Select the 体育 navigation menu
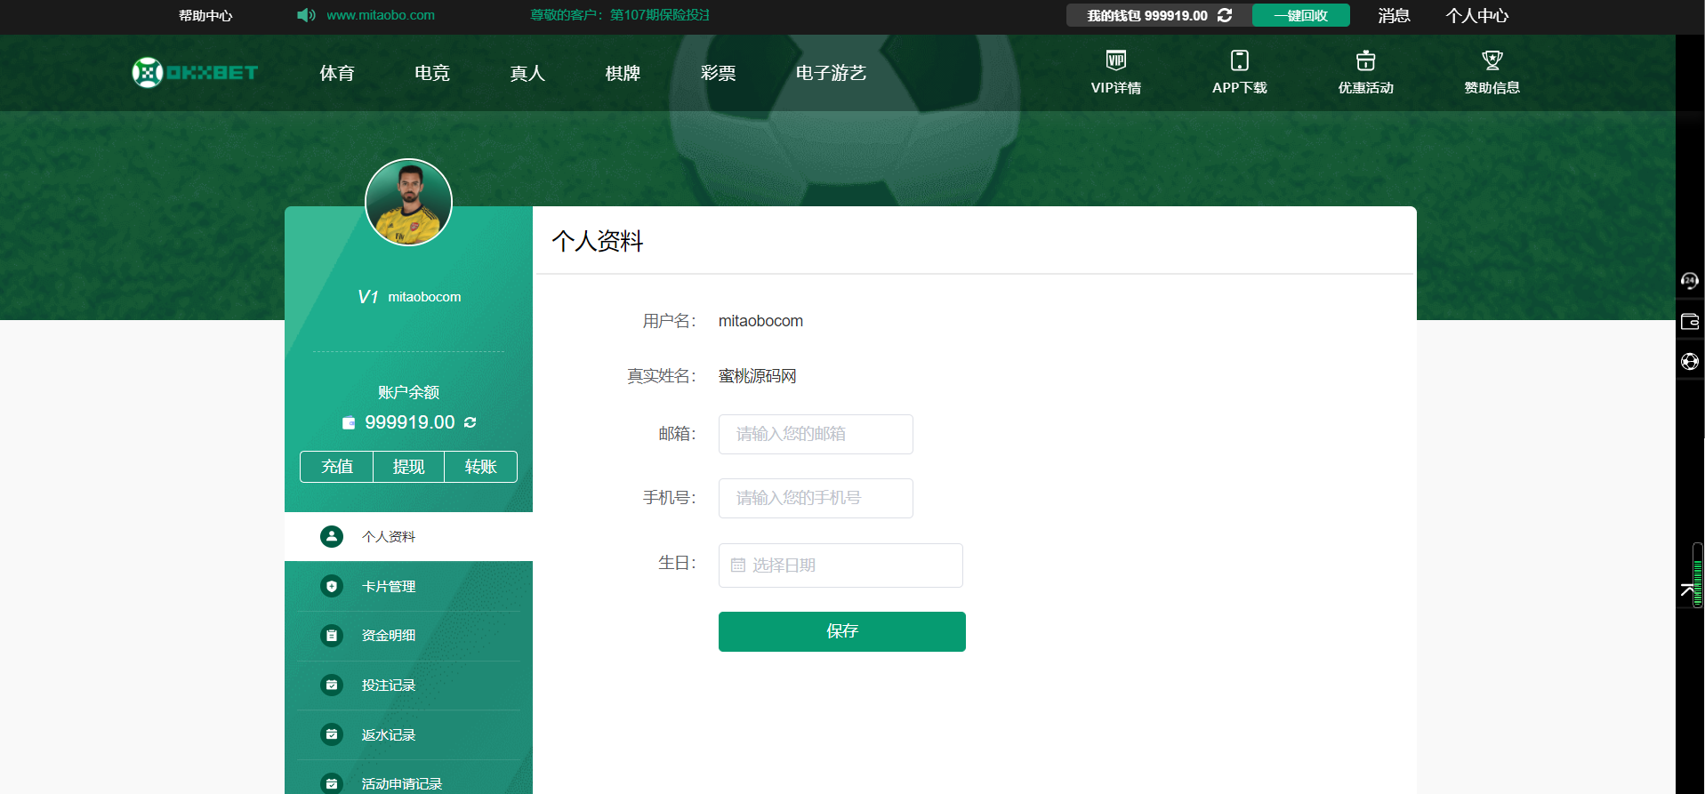This screenshot has width=1705, height=794. click(x=337, y=73)
